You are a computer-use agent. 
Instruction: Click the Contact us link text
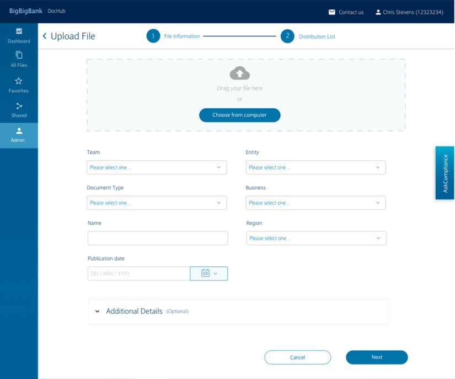click(x=351, y=12)
